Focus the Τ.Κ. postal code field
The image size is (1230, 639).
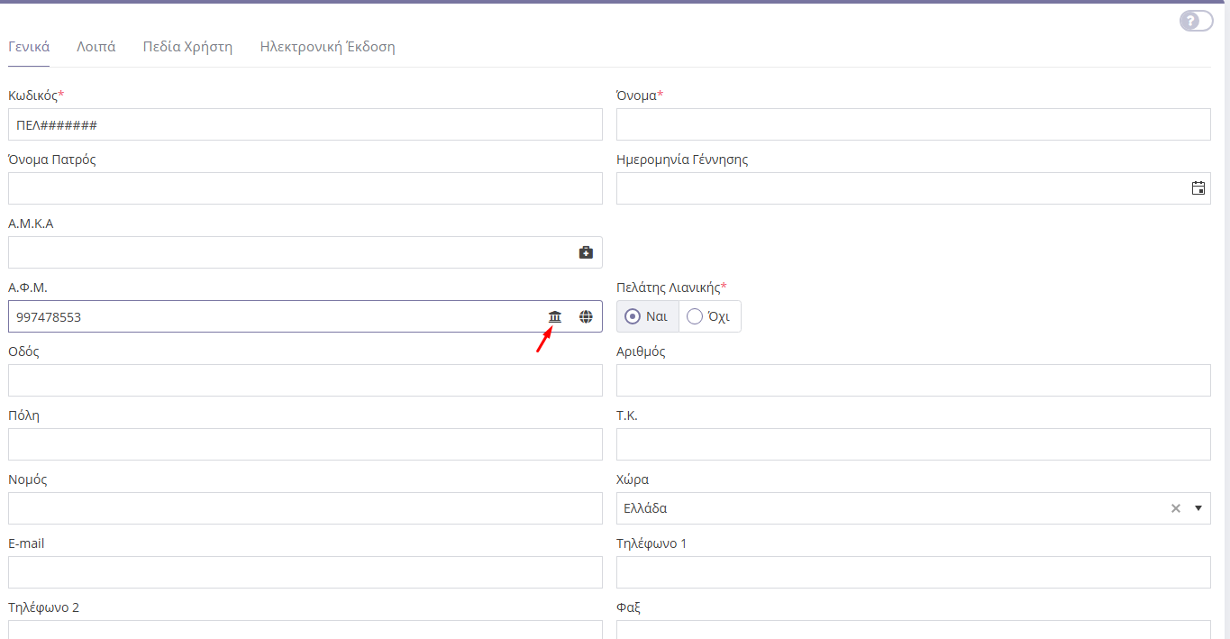(x=913, y=444)
